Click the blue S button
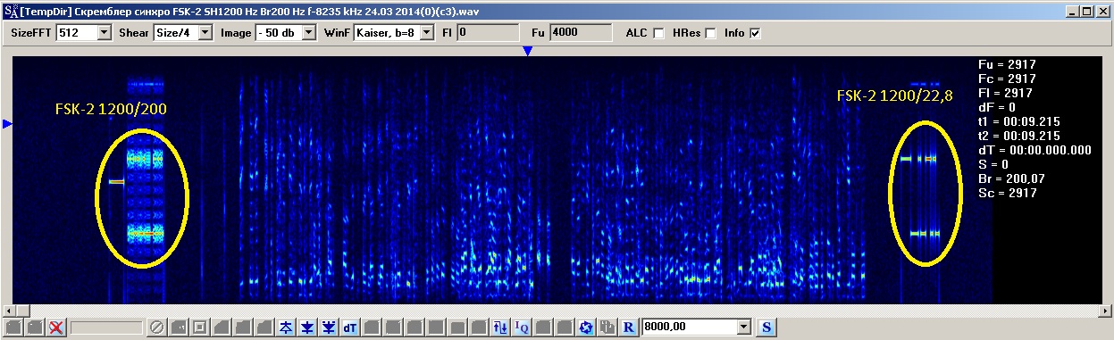The height and width of the screenshot is (340, 1114). click(x=766, y=327)
